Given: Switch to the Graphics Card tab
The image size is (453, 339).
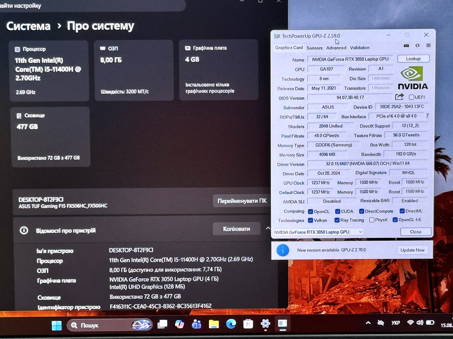Looking at the screenshot, I should [289, 48].
